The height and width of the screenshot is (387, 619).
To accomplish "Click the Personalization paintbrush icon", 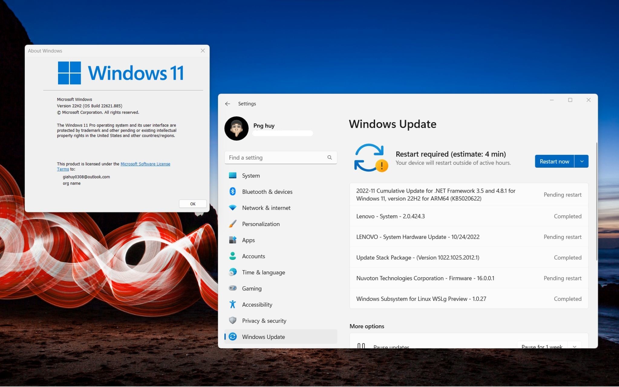I will 233,224.
